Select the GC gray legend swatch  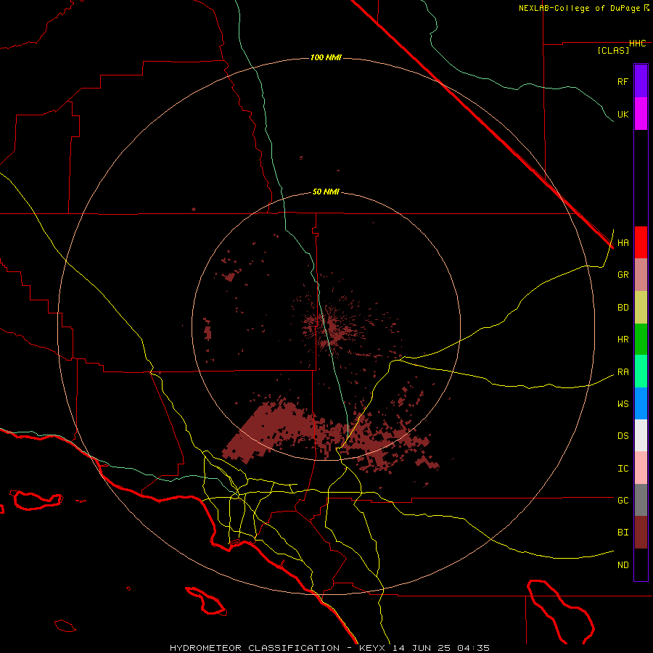(x=641, y=500)
